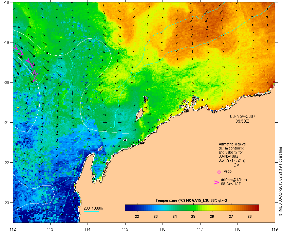Click the longitude axis label 115

click(125, 229)
